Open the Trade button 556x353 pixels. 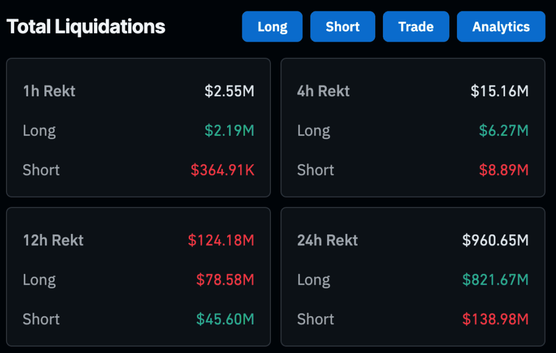click(415, 26)
